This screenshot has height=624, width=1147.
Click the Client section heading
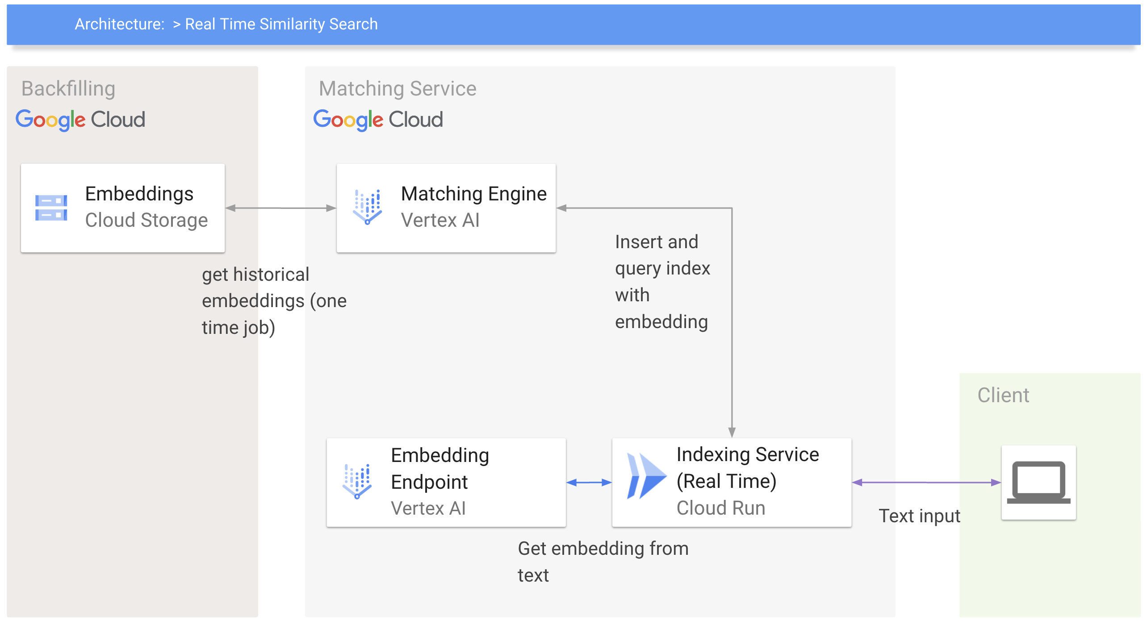(1003, 395)
